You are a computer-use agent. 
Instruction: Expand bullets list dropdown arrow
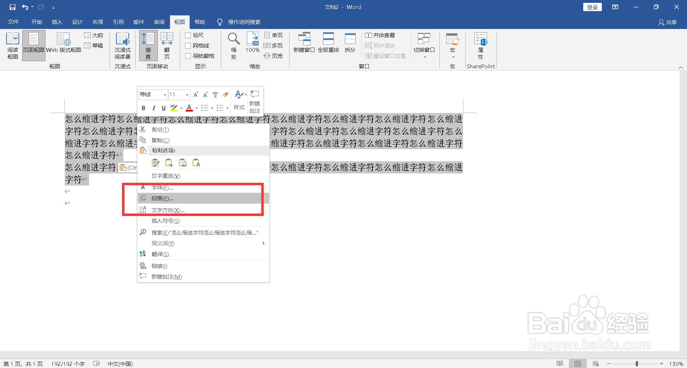tap(212, 108)
